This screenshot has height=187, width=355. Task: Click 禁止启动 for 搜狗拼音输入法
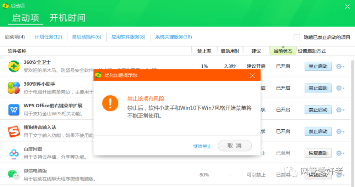(318, 131)
